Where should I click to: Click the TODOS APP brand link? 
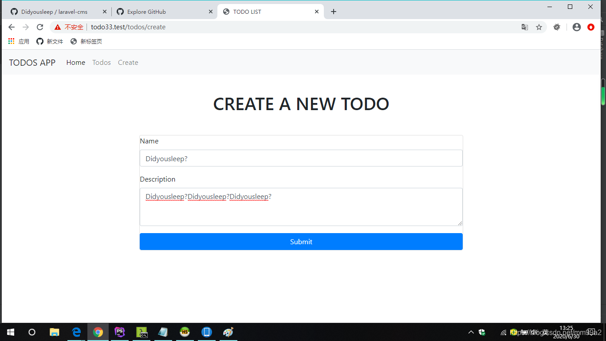(x=32, y=63)
